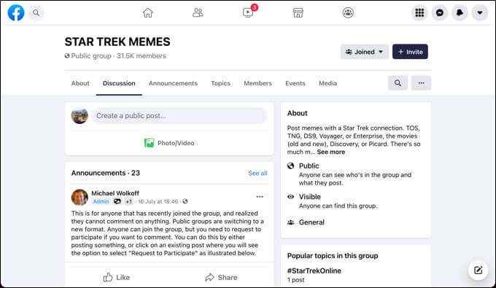Open the Groups icon in top navigation
This screenshot has width=496, height=288.
(x=348, y=12)
